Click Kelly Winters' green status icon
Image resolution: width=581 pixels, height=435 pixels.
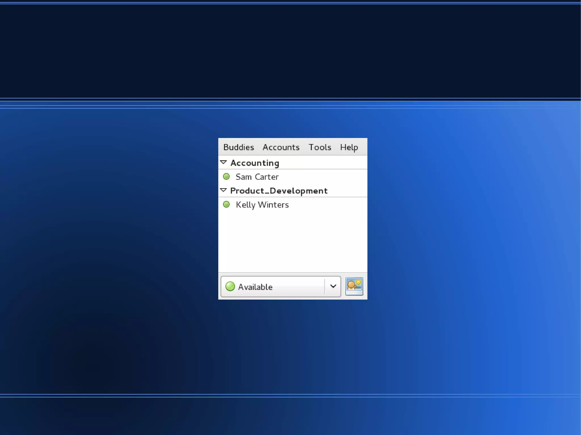(226, 204)
